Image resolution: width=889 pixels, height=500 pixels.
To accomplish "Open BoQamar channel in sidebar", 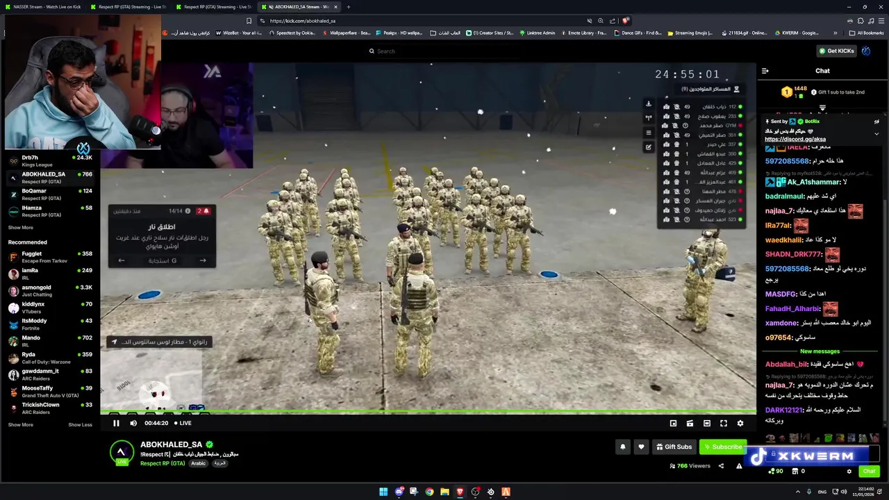I will click(50, 194).
